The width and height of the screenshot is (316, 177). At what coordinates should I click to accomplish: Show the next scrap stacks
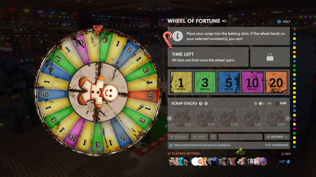288,118
